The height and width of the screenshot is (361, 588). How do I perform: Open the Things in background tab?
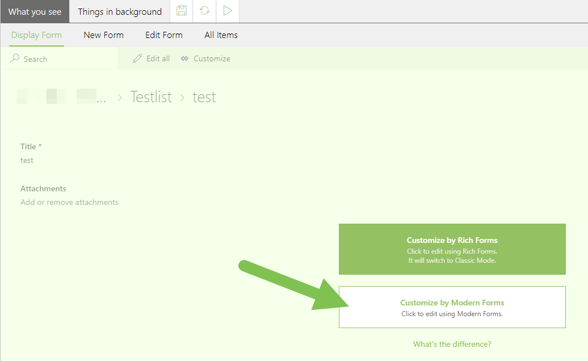pos(120,11)
